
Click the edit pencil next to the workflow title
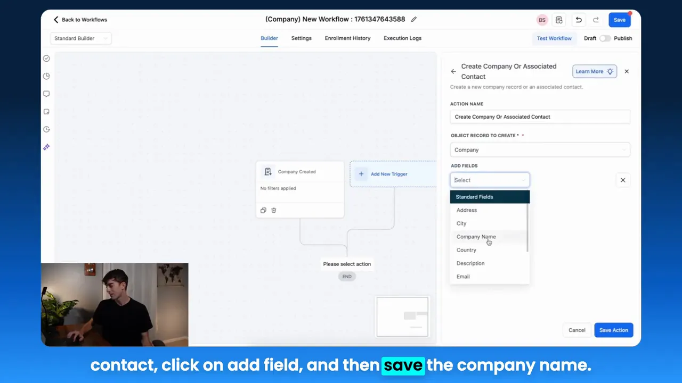pos(414,19)
